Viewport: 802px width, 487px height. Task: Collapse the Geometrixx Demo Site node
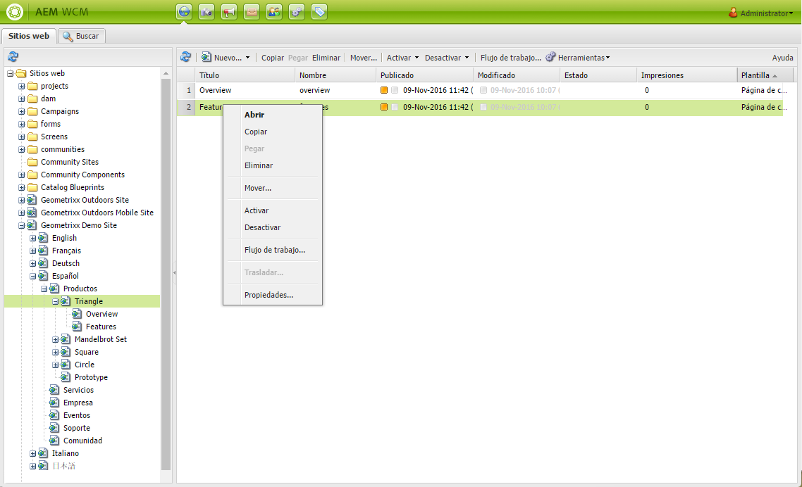(21, 225)
